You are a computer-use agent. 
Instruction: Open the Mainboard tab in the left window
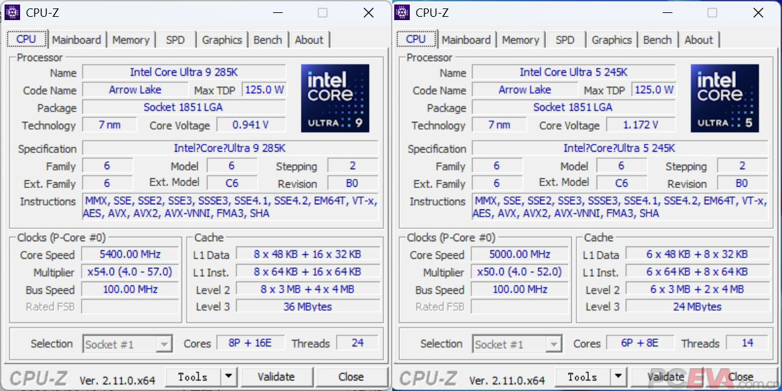77,40
